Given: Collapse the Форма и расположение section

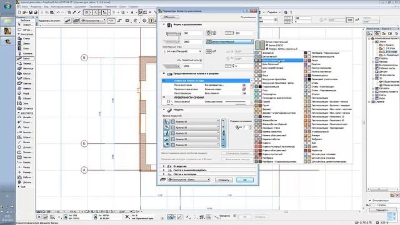Looking at the screenshot, I should (164, 24).
